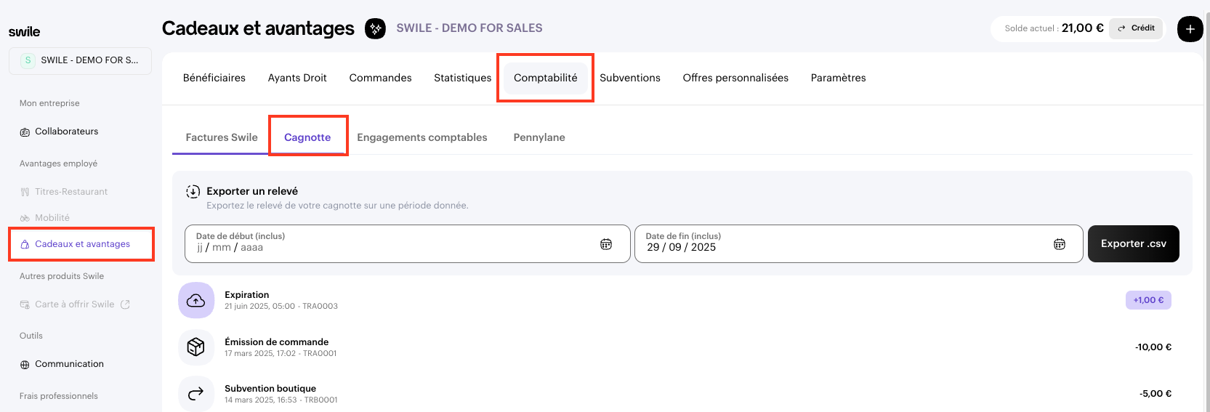The height and width of the screenshot is (412, 1210).
Task: Open the SWILE - DEMO FOR S... company selector
Action: pos(80,60)
